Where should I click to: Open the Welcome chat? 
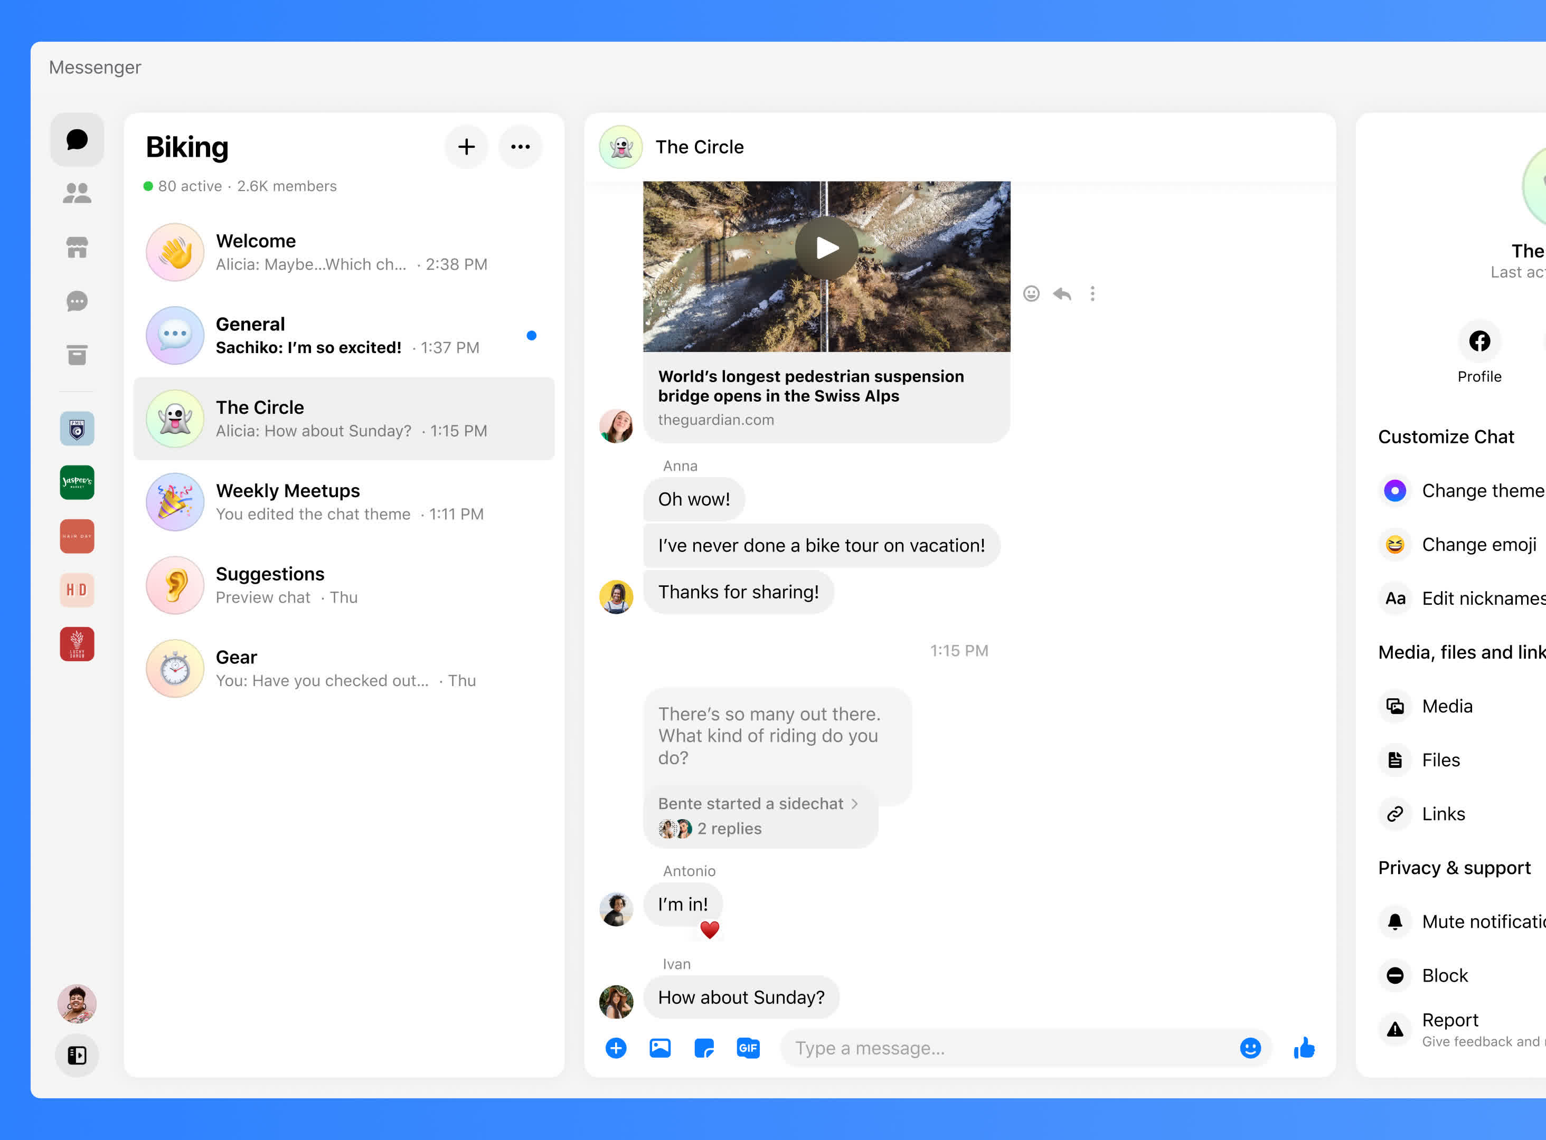pyautogui.click(x=344, y=252)
